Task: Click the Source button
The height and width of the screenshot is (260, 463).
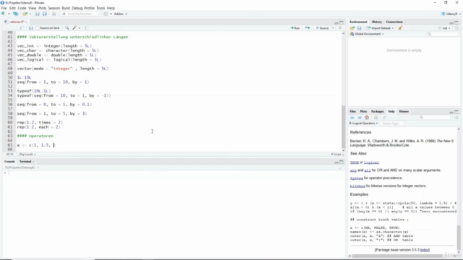Action: click(x=323, y=28)
